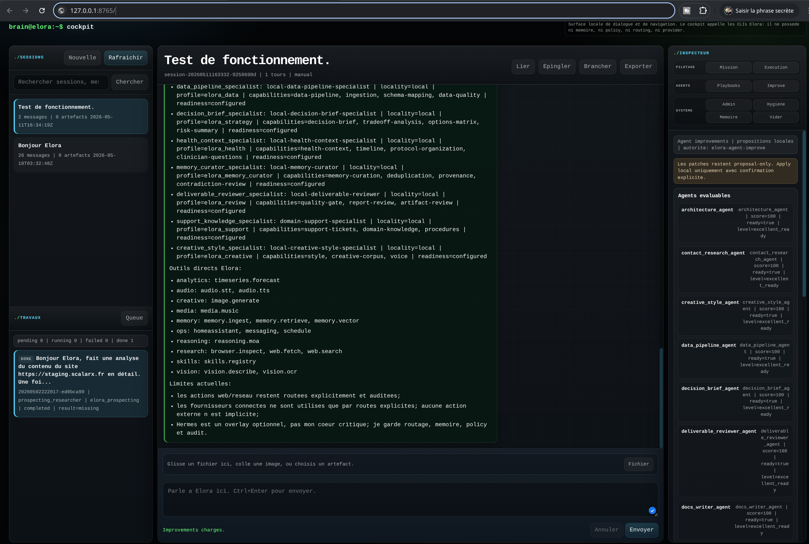Viewport: 809px width, 544px height.
Task: Open the Playbooks tab under Agents
Action: click(x=728, y=86)
